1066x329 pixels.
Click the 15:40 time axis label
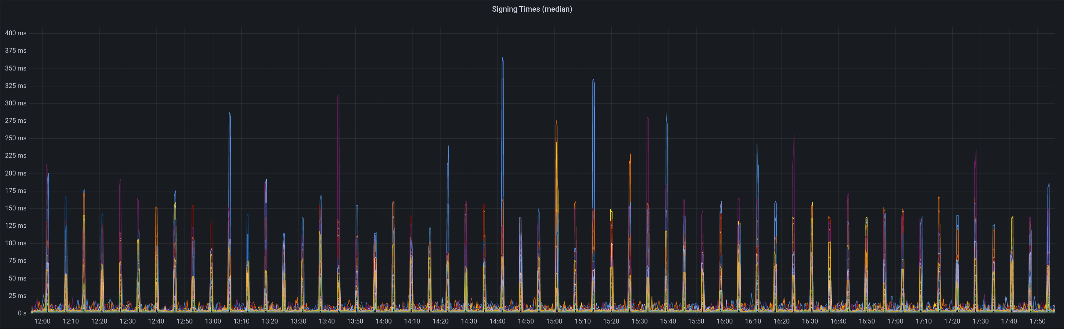668,321
